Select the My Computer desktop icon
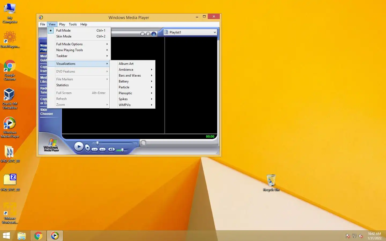Image resolution: width=386 pixels, height=241 pixels. [10, 13]
